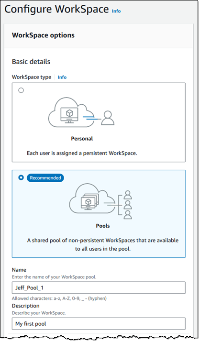
Task: Click the single user icon in Personal card
Action: pyautogui.click(x=108, y=118)
